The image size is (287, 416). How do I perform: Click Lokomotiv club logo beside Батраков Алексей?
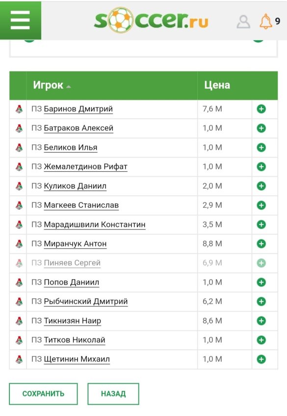click(19, 128)
